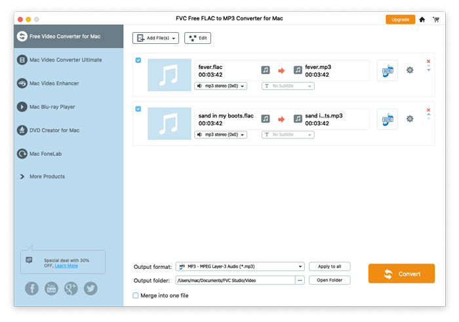This screenshot has height=322, width=459.
Task: Click the output audio icon beside sand i...ts.mp3
Action: pos(298,119)
